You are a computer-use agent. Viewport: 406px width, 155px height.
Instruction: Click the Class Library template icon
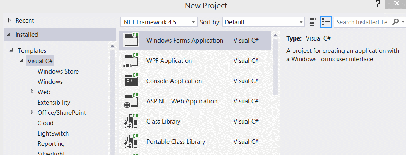click(131, 121)
